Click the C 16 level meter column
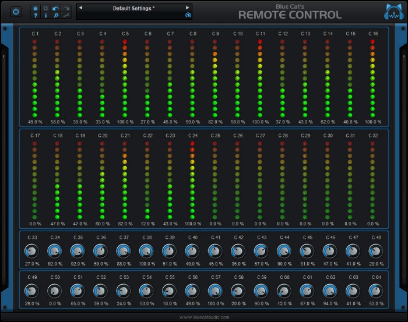Screen dimensions: 408x322 coord(372,78)
